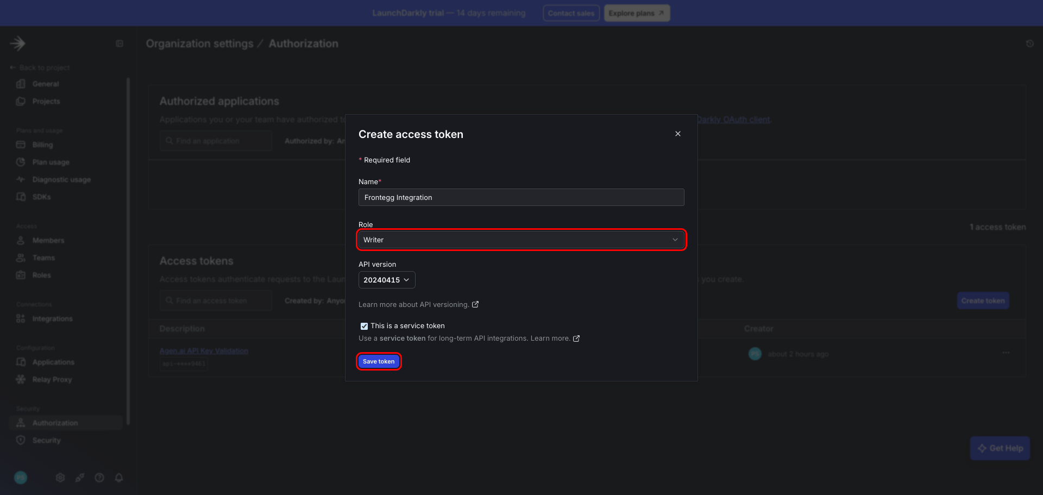The height and width of the screenshot is (495, 1043).
Task: Click the token creator avatar
Action: click(755, 354)
